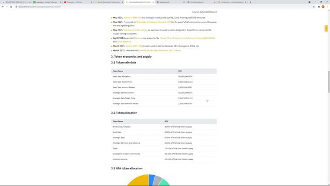Select the 'Seed Sale Token Price' row label
The image size is (330, 186).
122,82
